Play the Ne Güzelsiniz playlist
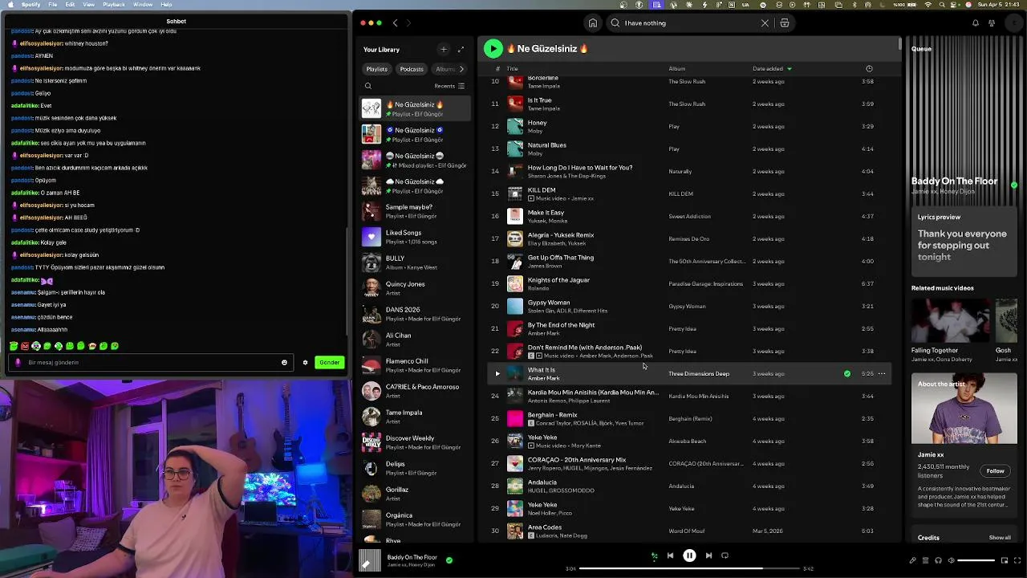1027x578 pixels. [493, 49]
